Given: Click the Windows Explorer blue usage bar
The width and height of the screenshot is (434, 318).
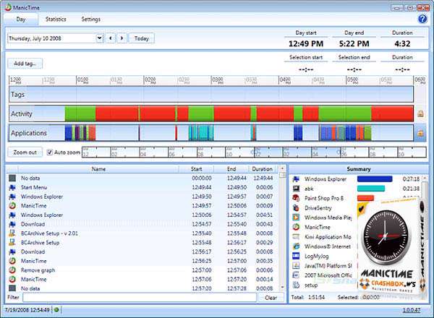Looking at the screenshot, I should coord(375,179).
